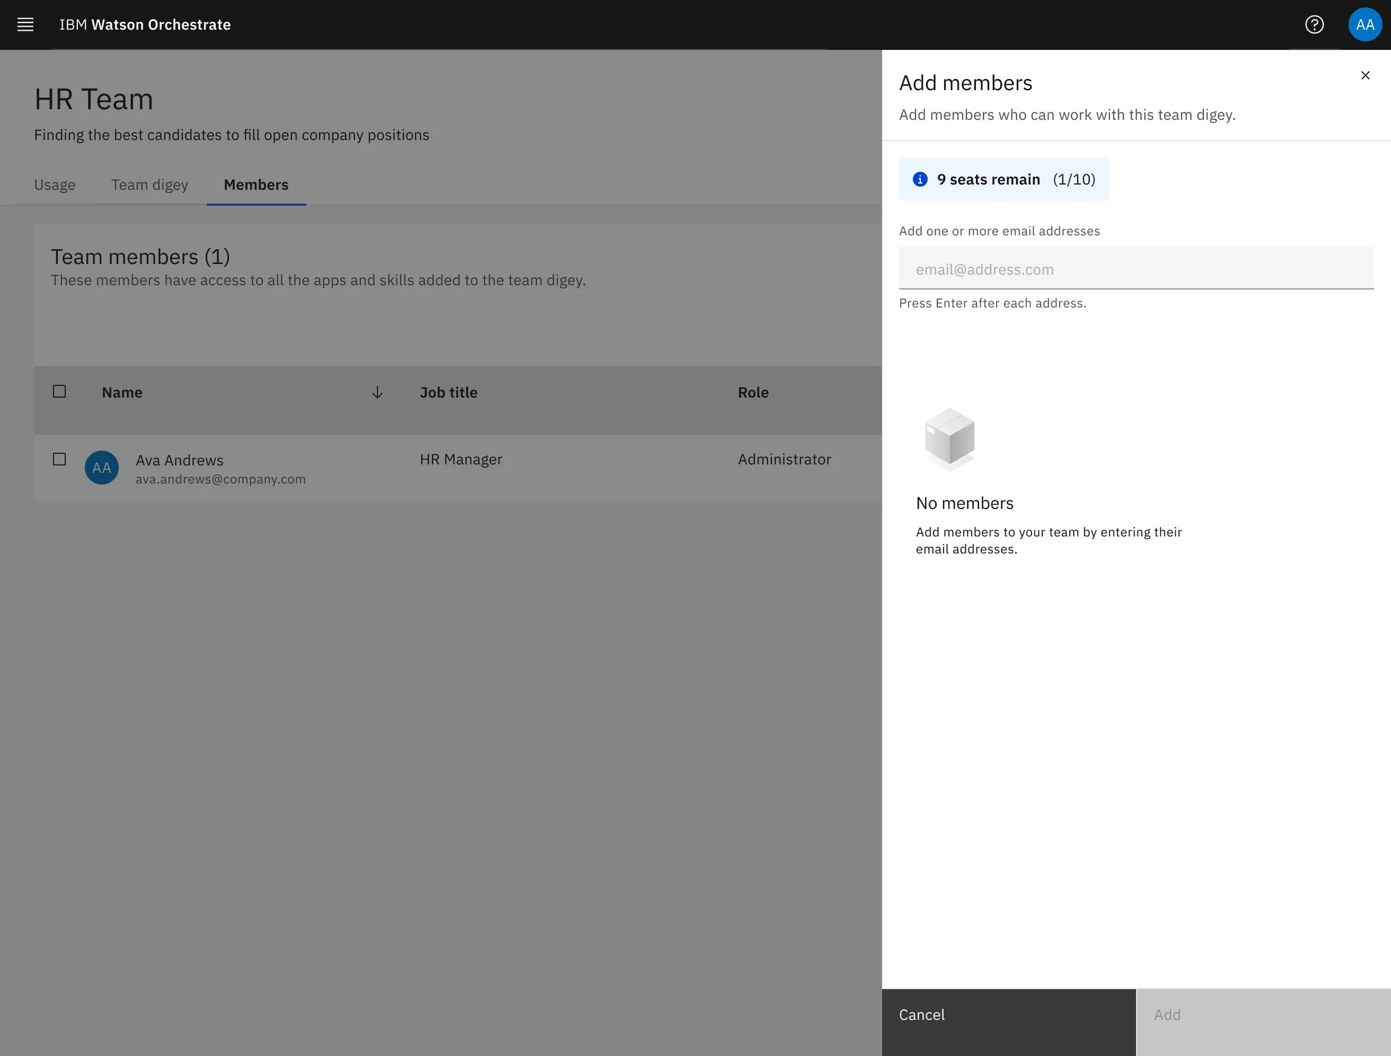The image size is (1391, 1056).
Task: Focus the email address input field
Action: click(x=1136, y=269)
